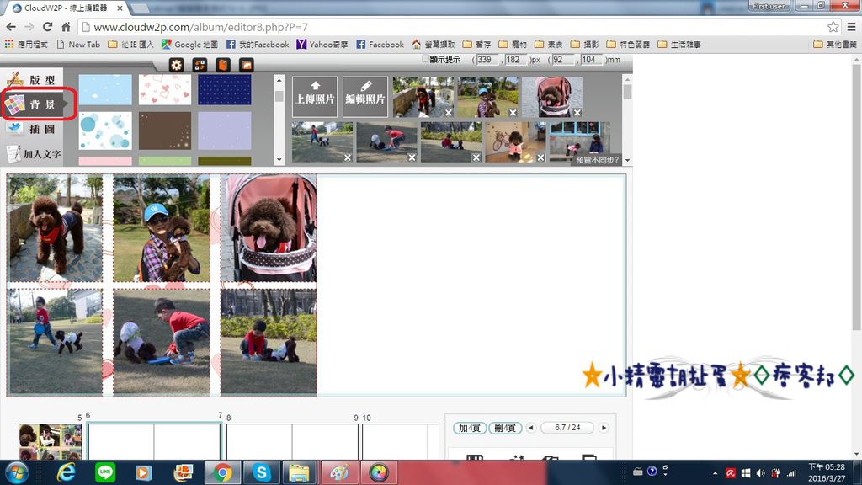Remove the poodle on bridge photo thumbnail

coord(449,113)
